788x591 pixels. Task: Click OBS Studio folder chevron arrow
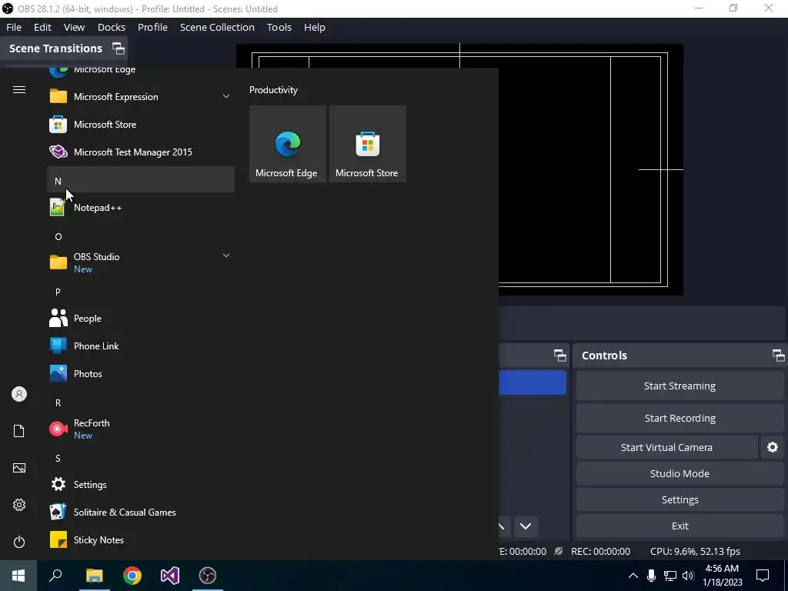coord(226,255)
